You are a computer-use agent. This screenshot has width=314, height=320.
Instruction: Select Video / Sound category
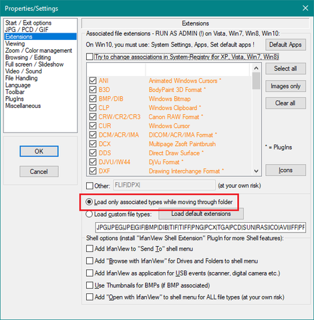click(x=23, y=71)
